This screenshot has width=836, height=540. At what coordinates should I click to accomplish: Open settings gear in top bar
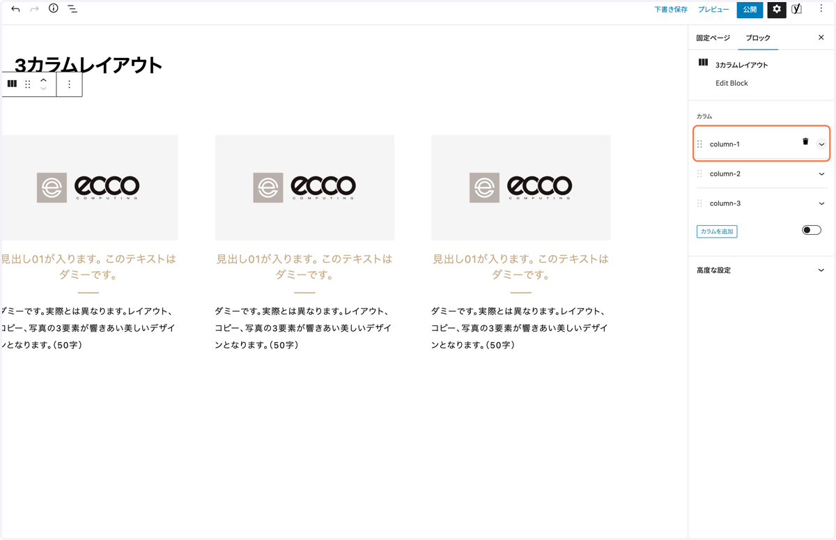(x=776, y=9)
